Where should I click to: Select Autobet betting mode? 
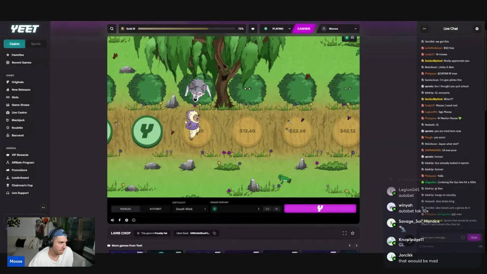(155, 209)
